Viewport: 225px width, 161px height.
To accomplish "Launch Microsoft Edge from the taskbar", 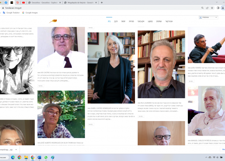I will click(x=13, y=158).
